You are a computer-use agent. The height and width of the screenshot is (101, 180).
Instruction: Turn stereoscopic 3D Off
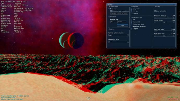132,20
